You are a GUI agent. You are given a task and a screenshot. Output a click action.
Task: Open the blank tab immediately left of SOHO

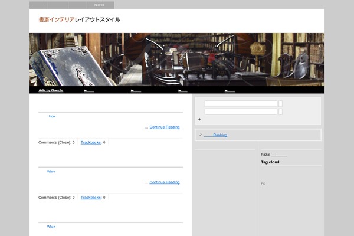pyautogui.click(x=77, y=5)
